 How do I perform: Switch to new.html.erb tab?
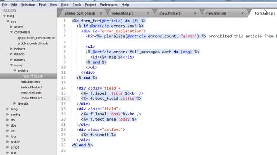tap(216, 13)
